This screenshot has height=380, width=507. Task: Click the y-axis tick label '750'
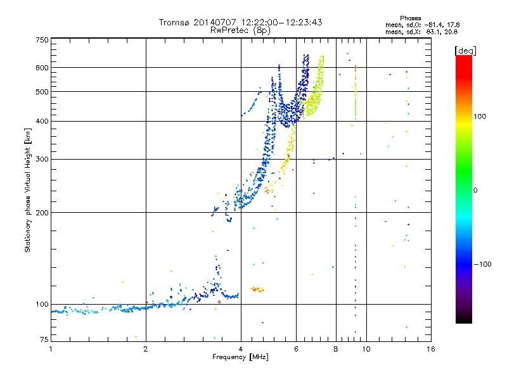(42, 40)
